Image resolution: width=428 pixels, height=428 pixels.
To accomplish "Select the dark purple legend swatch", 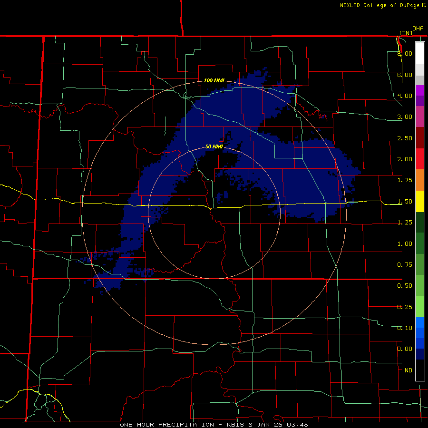I will click(x=420, y=101).
